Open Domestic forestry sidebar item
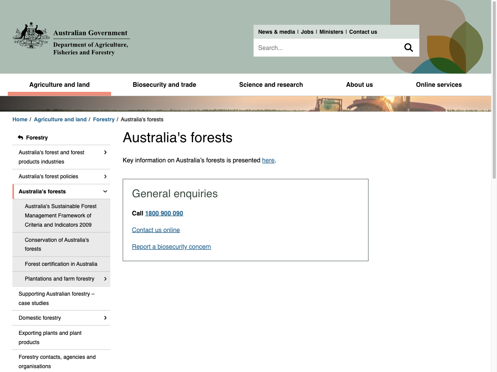Viewport: 497px width, 372px height. click(x=40, y=318)
